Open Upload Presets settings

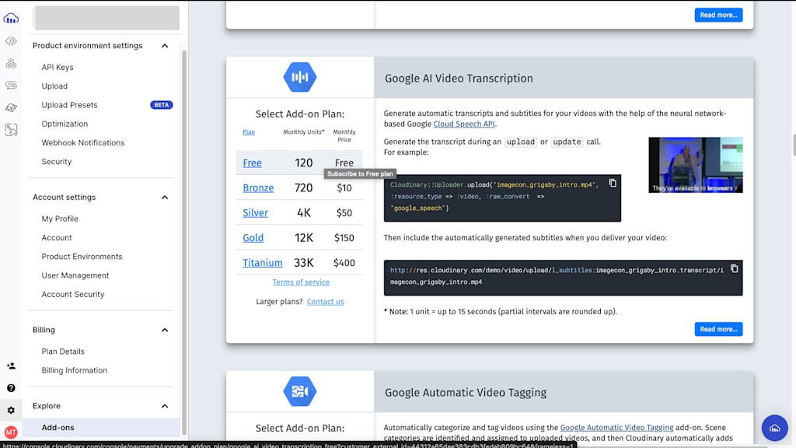(x=69, y=105)
